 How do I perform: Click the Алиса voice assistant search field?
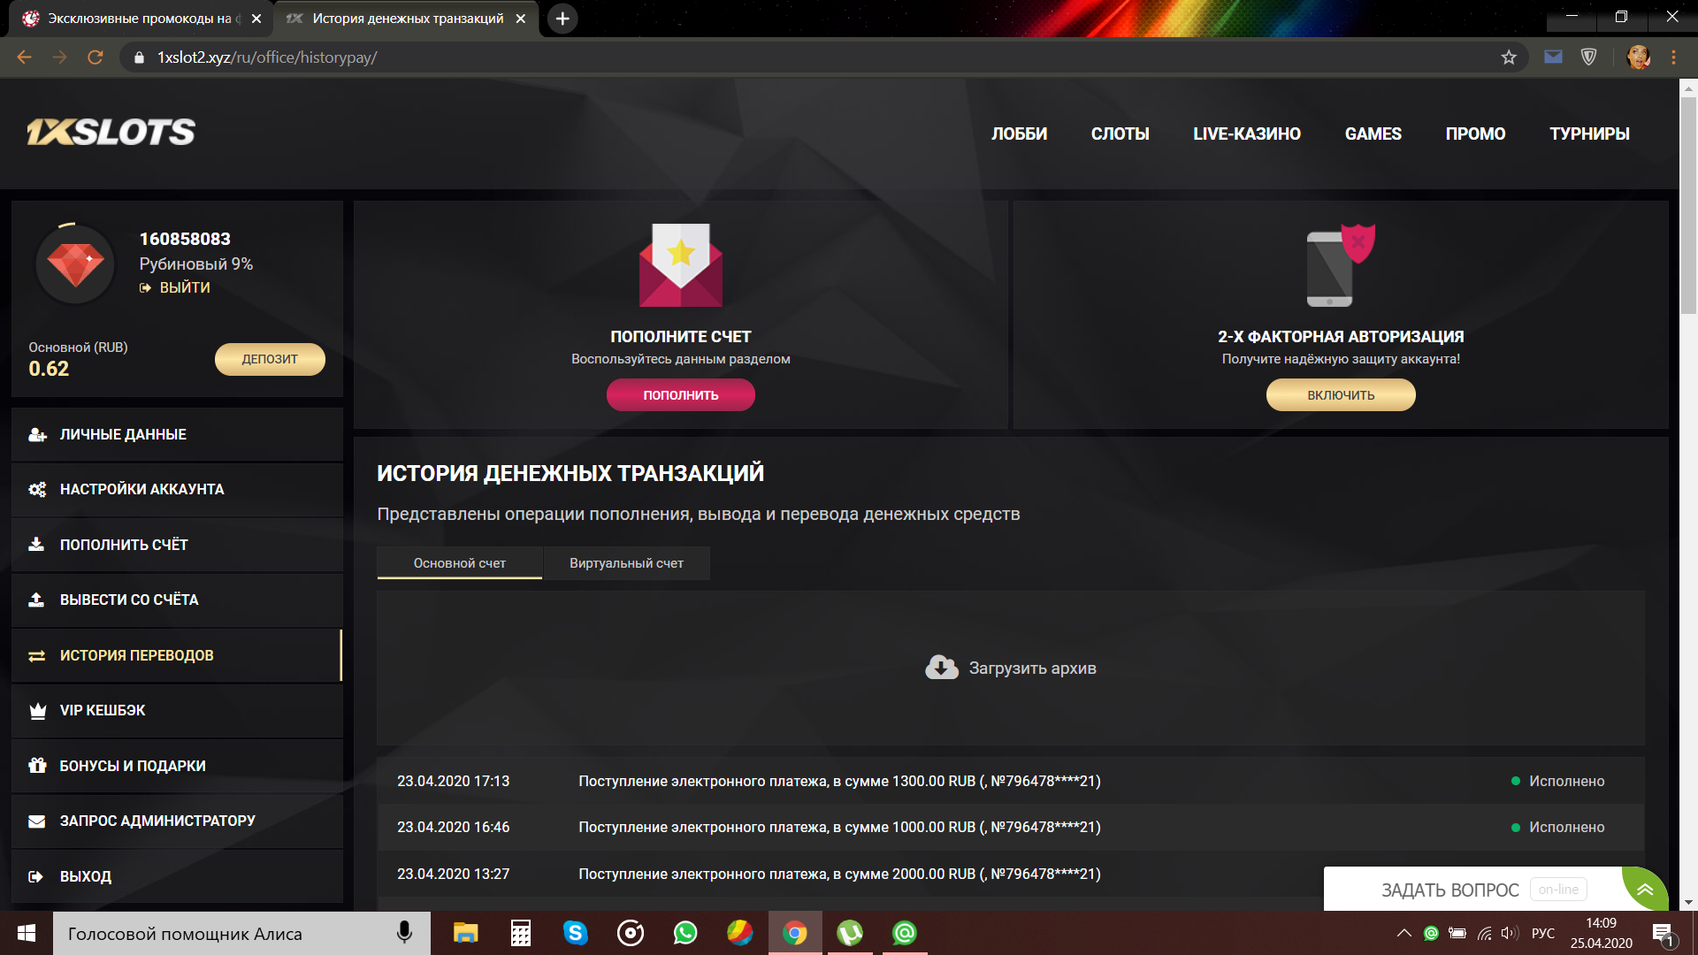[x=221, y=933]
